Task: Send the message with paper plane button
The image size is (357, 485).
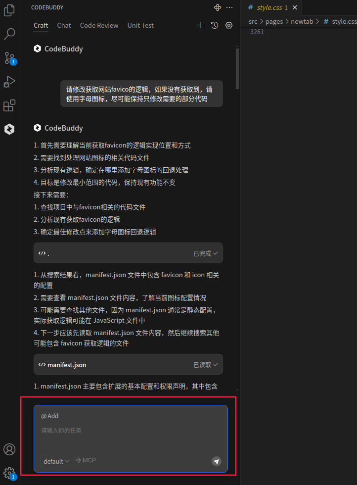Action: tap(217, 461)
